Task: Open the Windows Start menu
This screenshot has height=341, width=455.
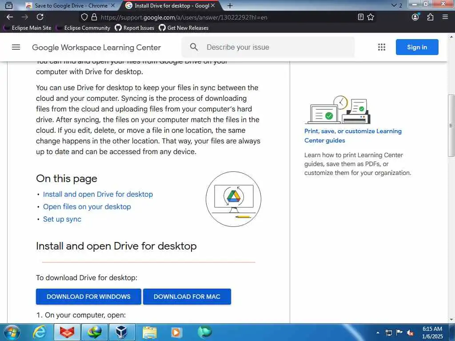Action: pos(12,332)
